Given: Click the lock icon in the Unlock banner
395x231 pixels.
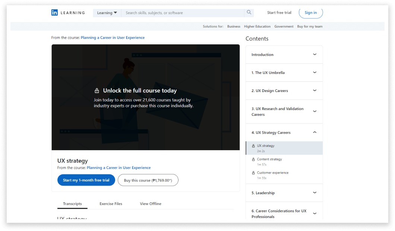Looking at the screenshot, I should (x=97, y=91).
